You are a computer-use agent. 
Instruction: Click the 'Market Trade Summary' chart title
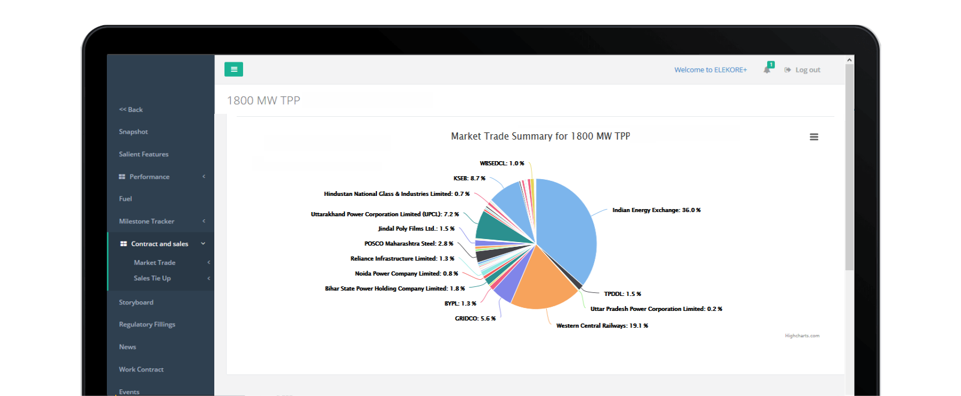(540, 137)
